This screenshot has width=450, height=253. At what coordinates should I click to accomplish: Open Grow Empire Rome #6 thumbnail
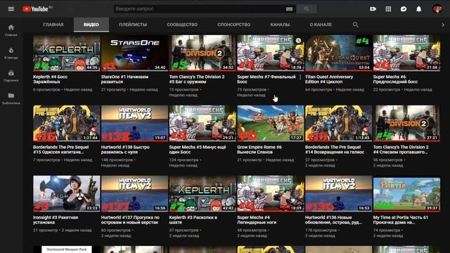point(271,123)
